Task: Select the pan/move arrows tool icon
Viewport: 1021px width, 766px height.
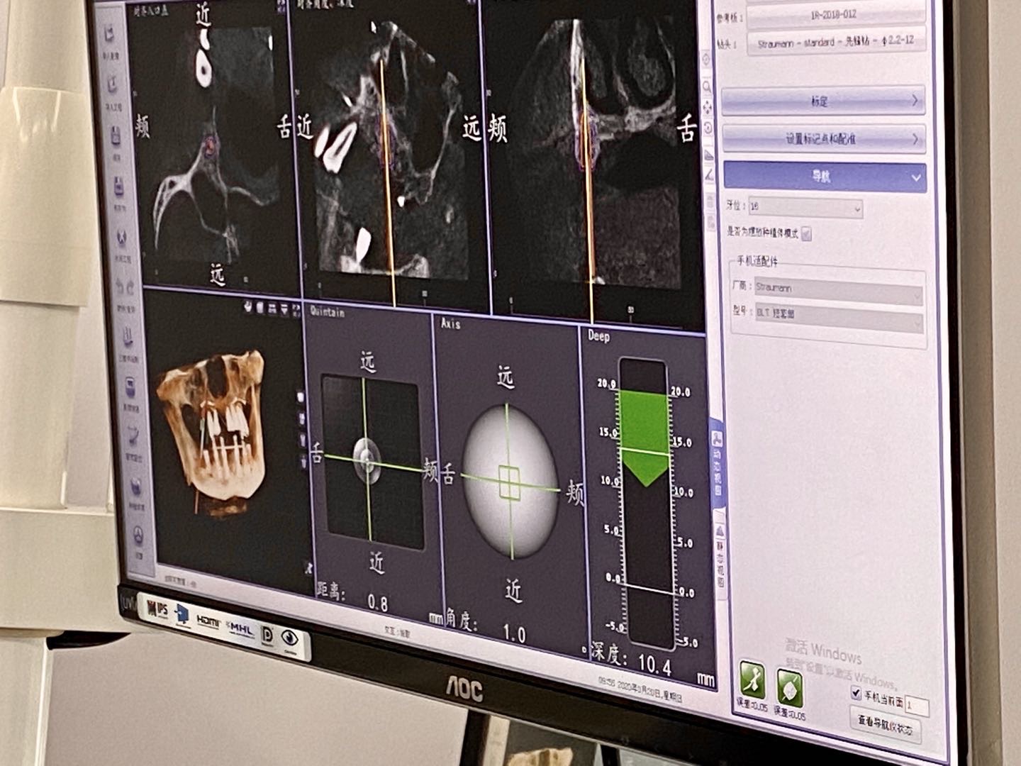Action: [707, 108]
